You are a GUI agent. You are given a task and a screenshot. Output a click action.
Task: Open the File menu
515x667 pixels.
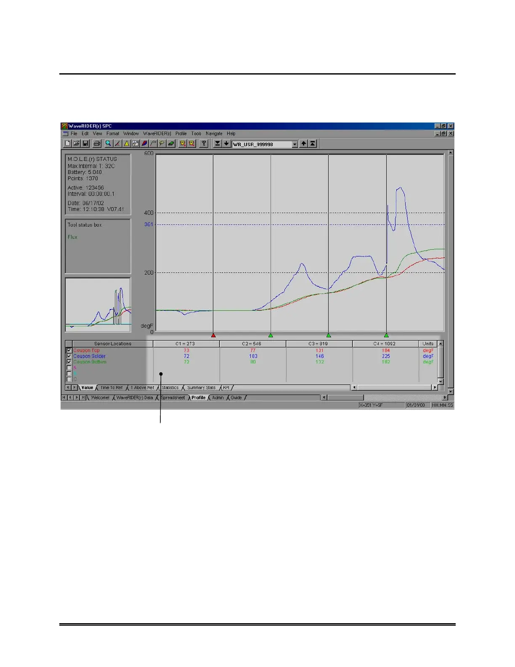point(74,133)
